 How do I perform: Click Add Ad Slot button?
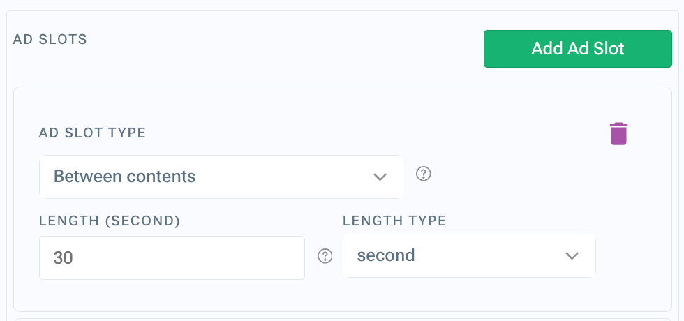[x=578, y=49]
